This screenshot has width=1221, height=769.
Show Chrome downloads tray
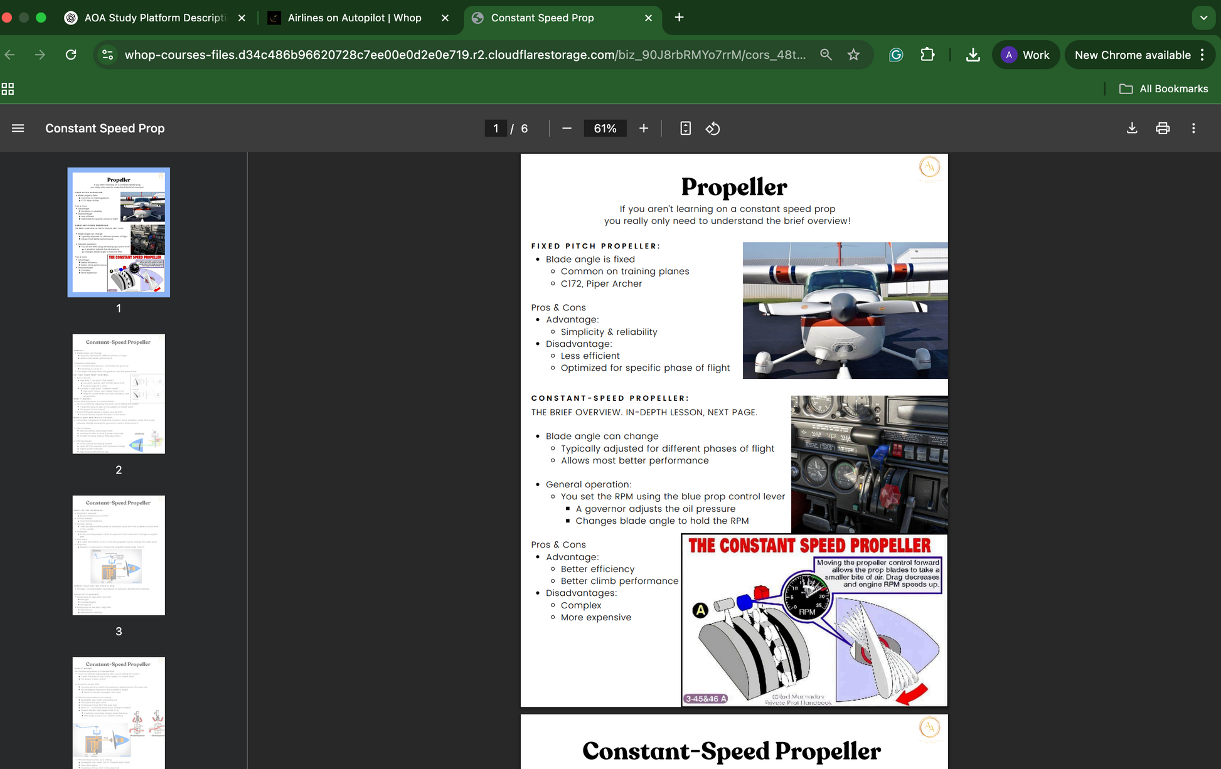point(973,55)
